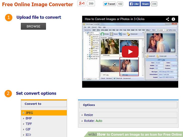Click the 399 plus-one count
Image resolution: width=183 pixels, height=137 pixels.
pos(91,4)
